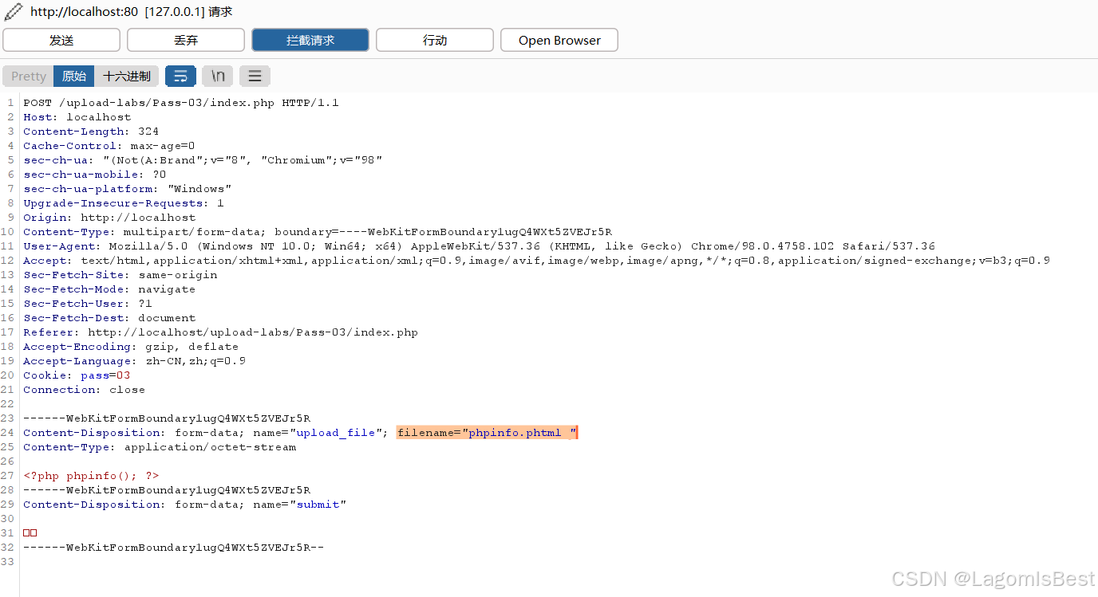
Task: Switch to the 原始 (Raw) tab
Action: pyautogui.click(x=74, y=76)
